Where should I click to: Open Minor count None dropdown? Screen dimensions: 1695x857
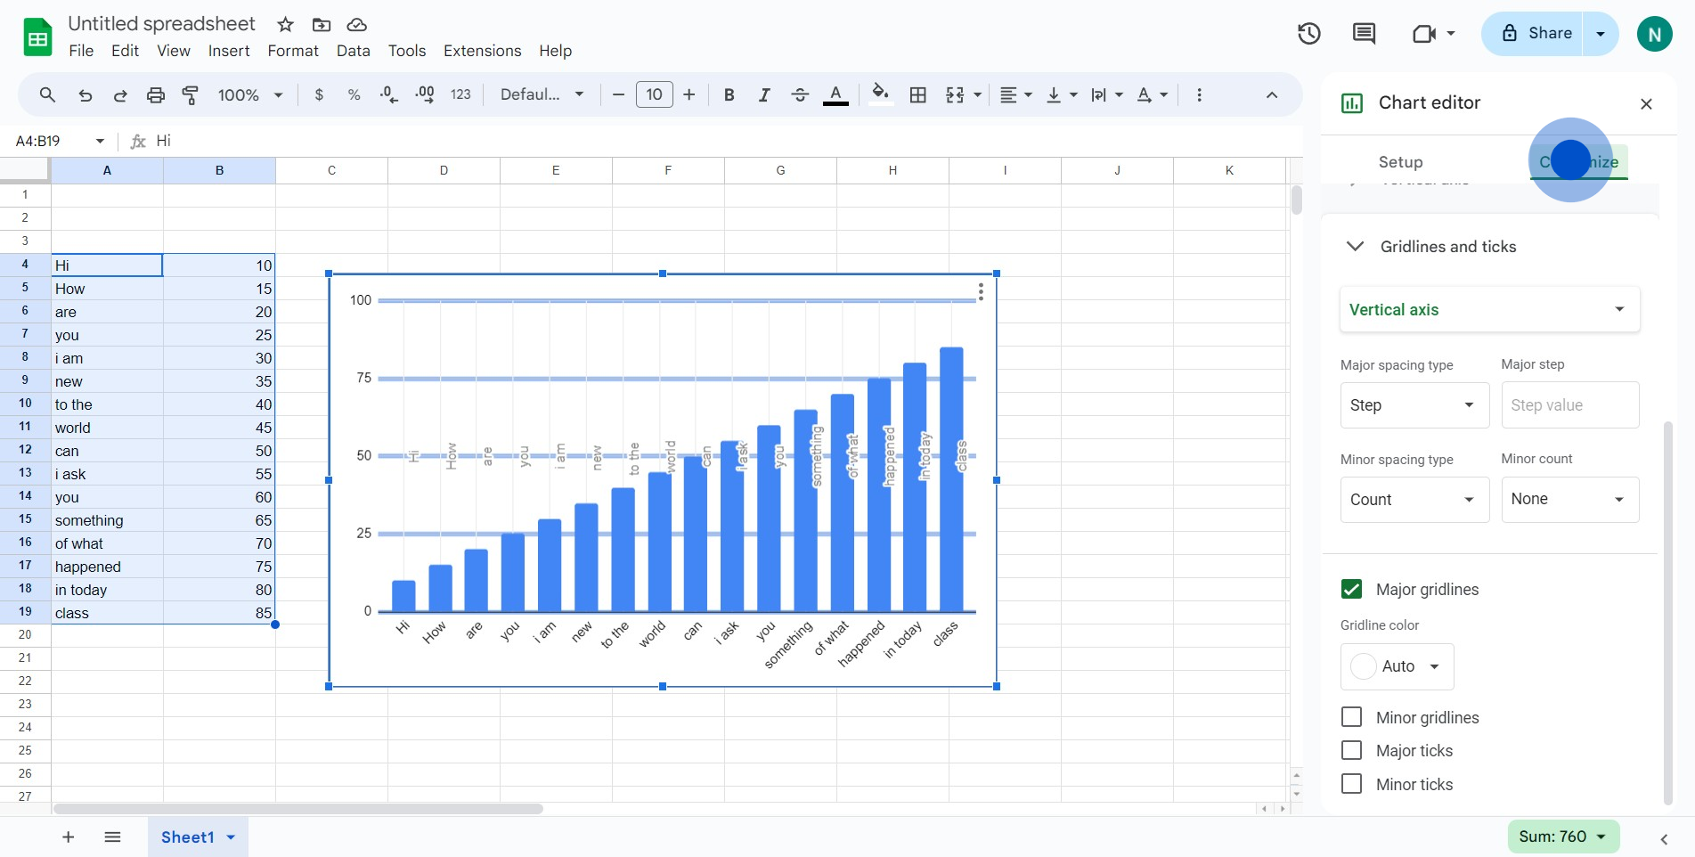1570,499
